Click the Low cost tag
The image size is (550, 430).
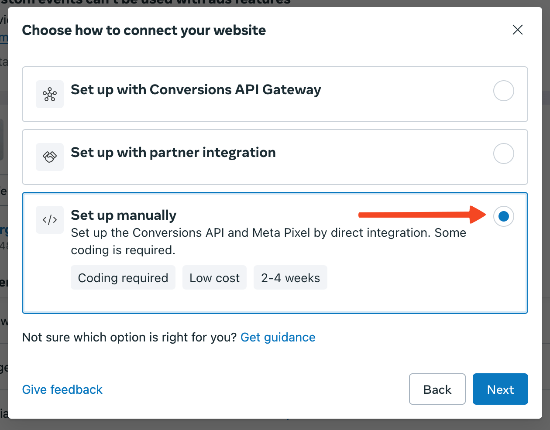click(214, 277)
